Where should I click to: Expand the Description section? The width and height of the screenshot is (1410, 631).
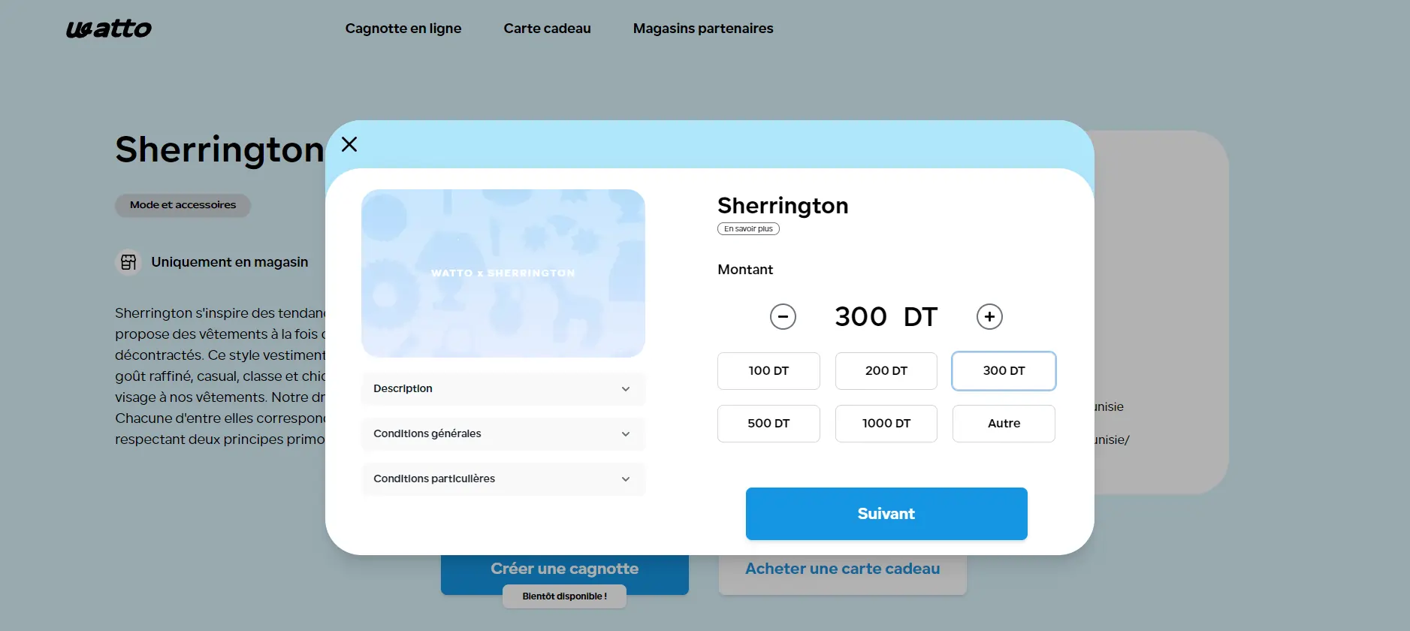click(x=503, y=389)
